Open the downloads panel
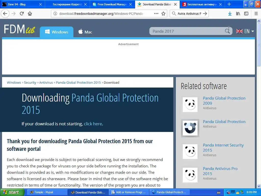 pos(230,14)
